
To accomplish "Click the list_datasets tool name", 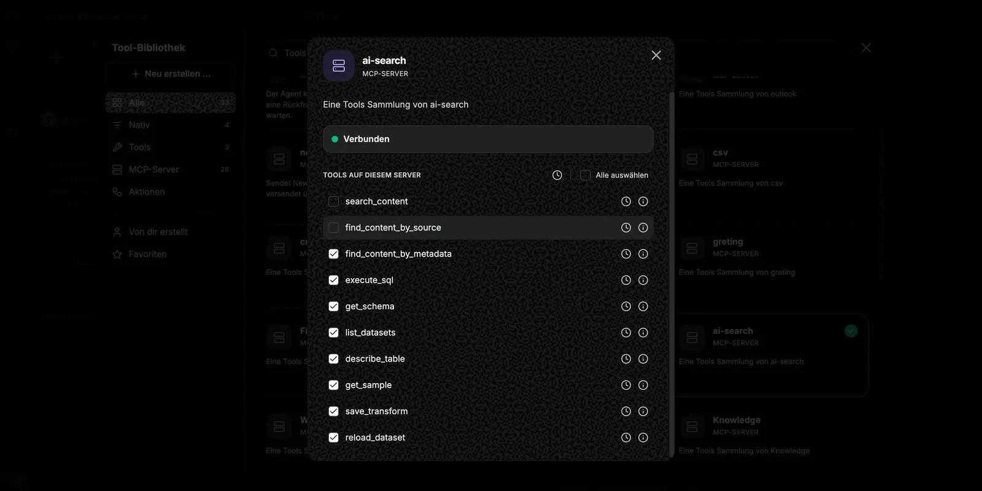I will tap(370, 333).
